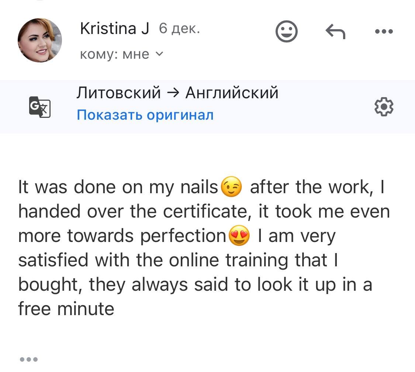Select the "Литовский" source language label
415x372 pixels.
point(118,93)
